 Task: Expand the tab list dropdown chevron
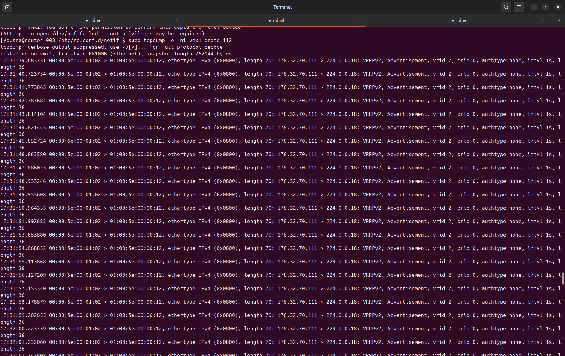point(558,20)
